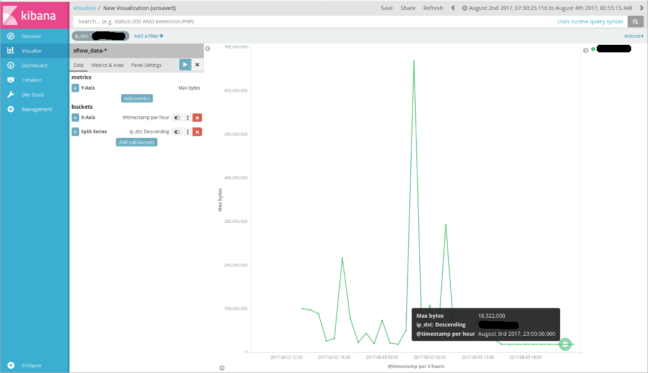Open Management gear icon
This screenshot has width=648, height=373.
point(10,109)
